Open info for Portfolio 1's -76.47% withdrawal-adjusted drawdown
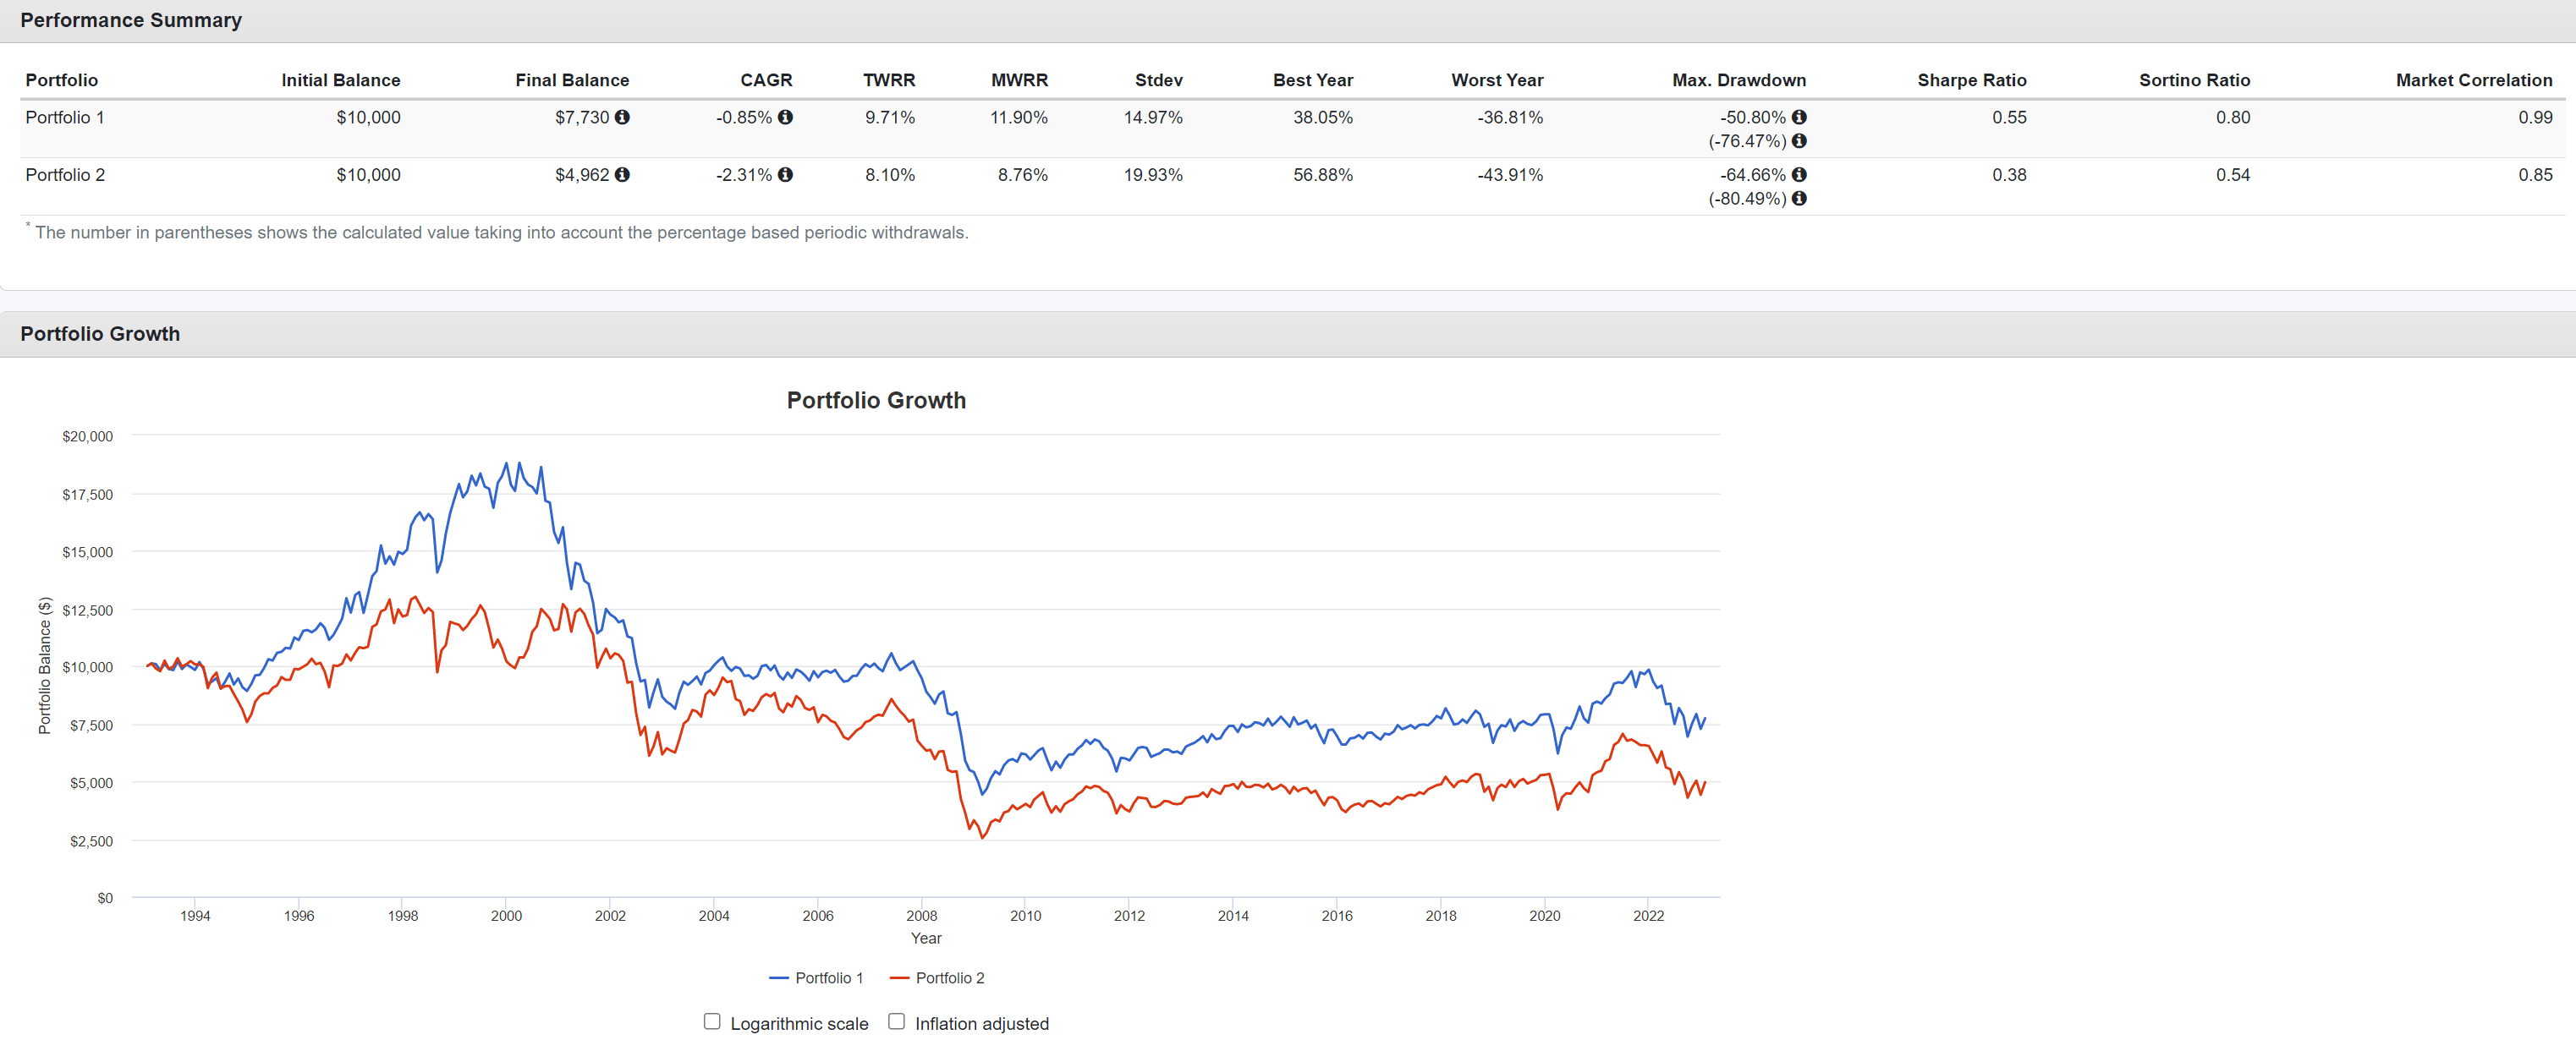2576x1062 pixels. [1802, 141]
